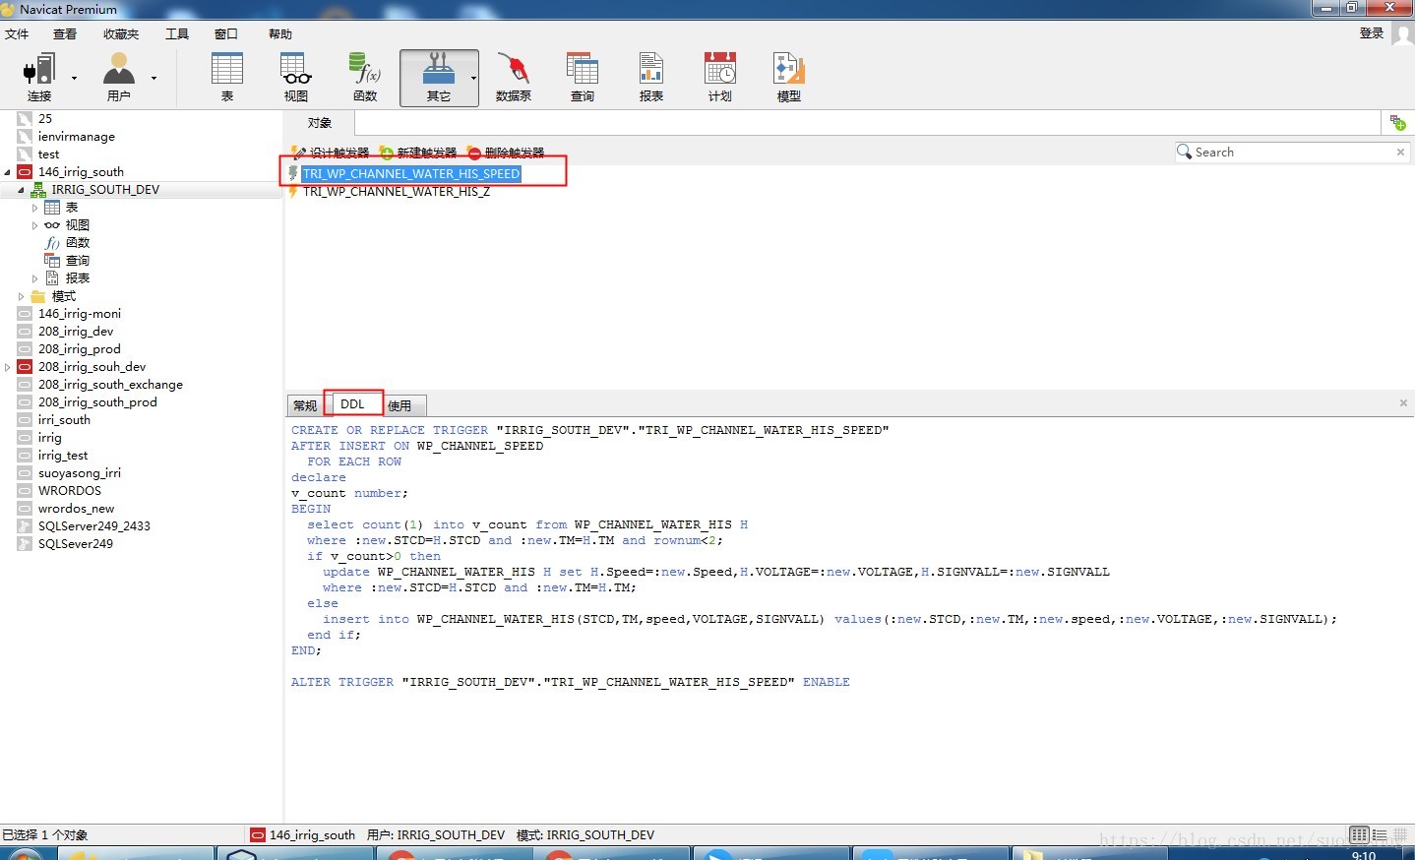Select the 对象 tab
The width and height of the screenshot is (1415, 860).
(320, 123)
